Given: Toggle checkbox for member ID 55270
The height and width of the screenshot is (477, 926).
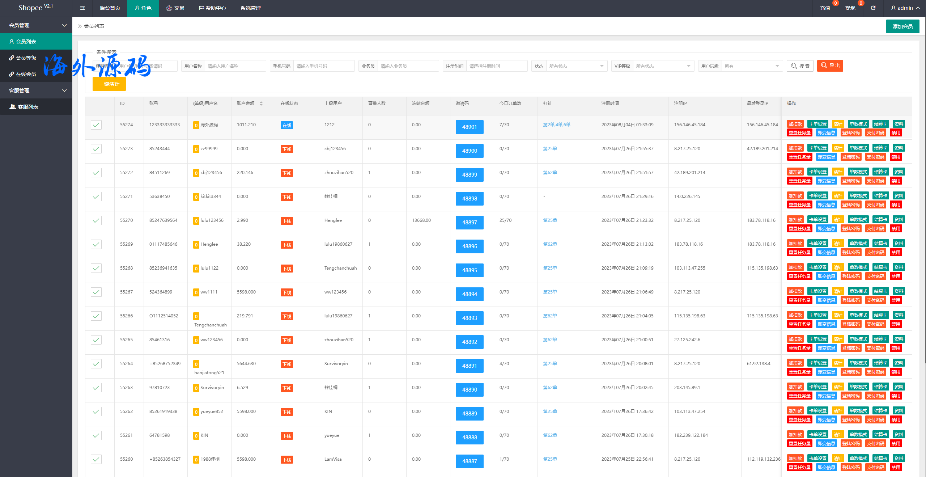Looking at the screenshot, I should 96,220.
